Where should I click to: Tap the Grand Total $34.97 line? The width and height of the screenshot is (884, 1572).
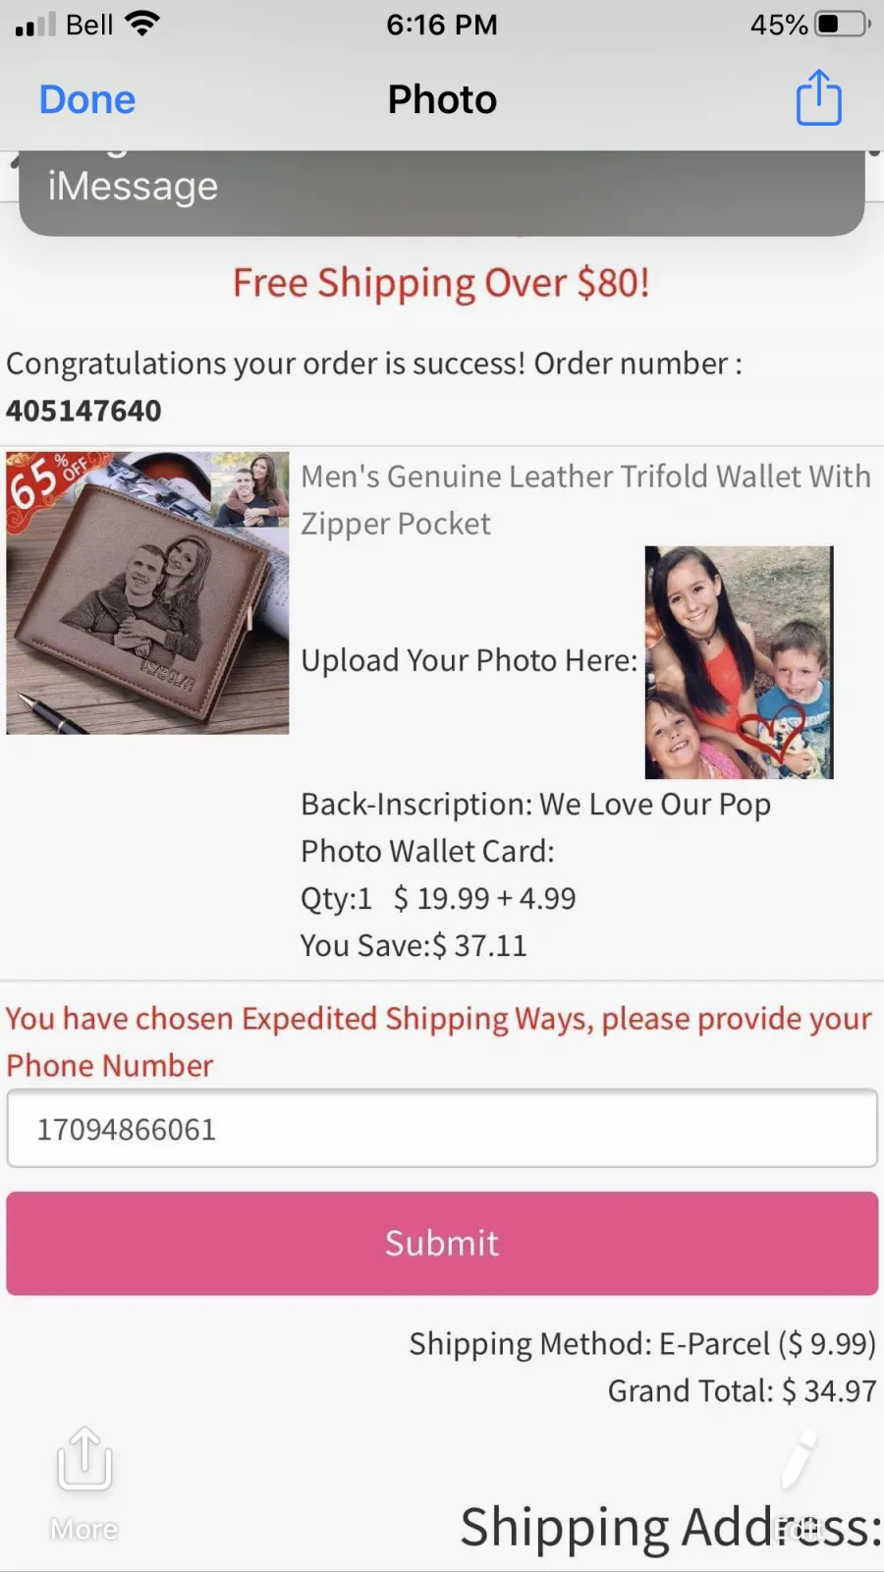742,1390
